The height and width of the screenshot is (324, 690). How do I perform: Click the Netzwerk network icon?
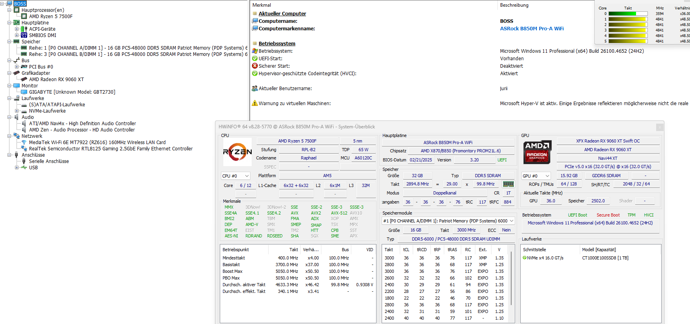point(17,136)
